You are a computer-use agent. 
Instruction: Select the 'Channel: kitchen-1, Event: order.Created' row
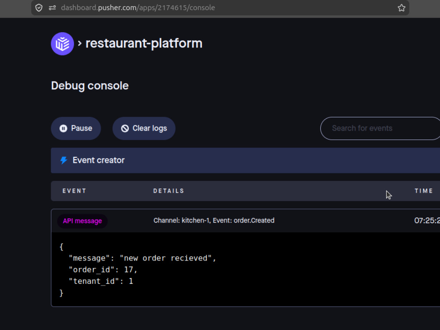pos(245,220)
